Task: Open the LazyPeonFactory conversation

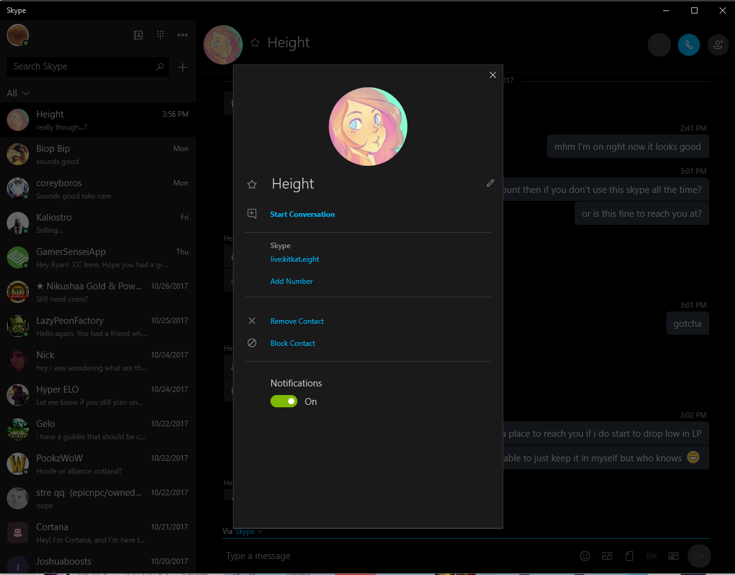Action: click(x=98, y=326)
